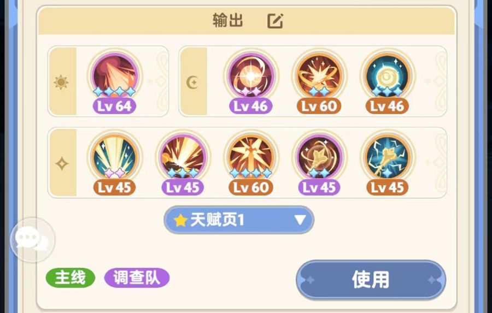Choose the Lv 60 four-star burst skill
The height and width of the screenshot is (313, 492).
(x=251, y=157)
